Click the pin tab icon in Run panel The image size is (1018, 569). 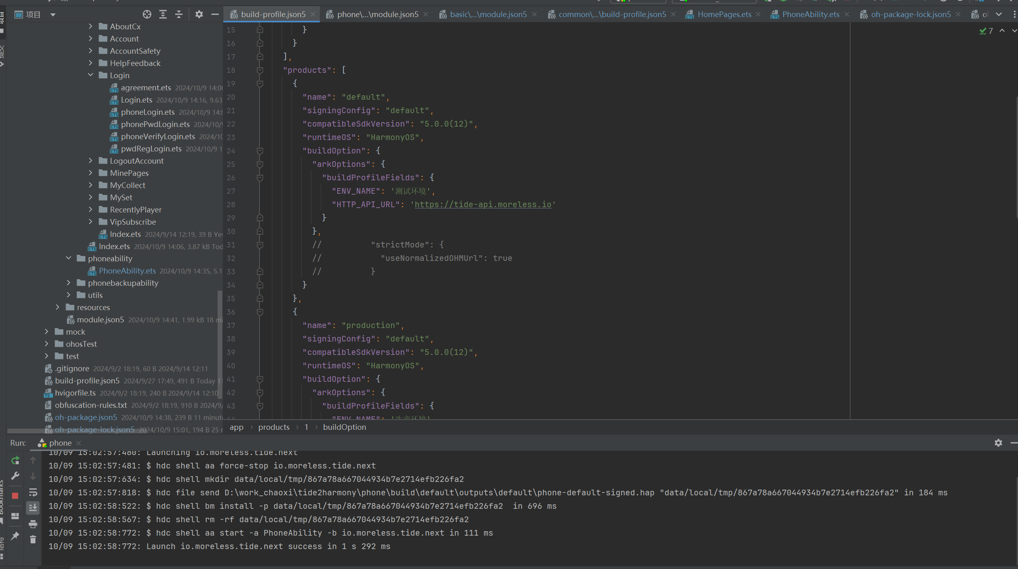(15, 536)
